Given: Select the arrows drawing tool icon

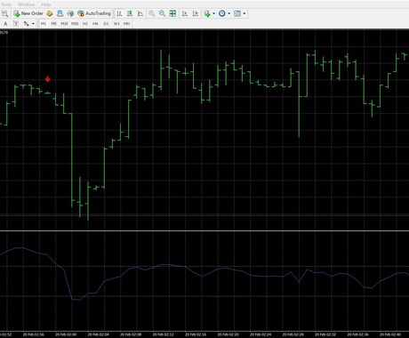Looking at the screenshot, I should [27, 24].
